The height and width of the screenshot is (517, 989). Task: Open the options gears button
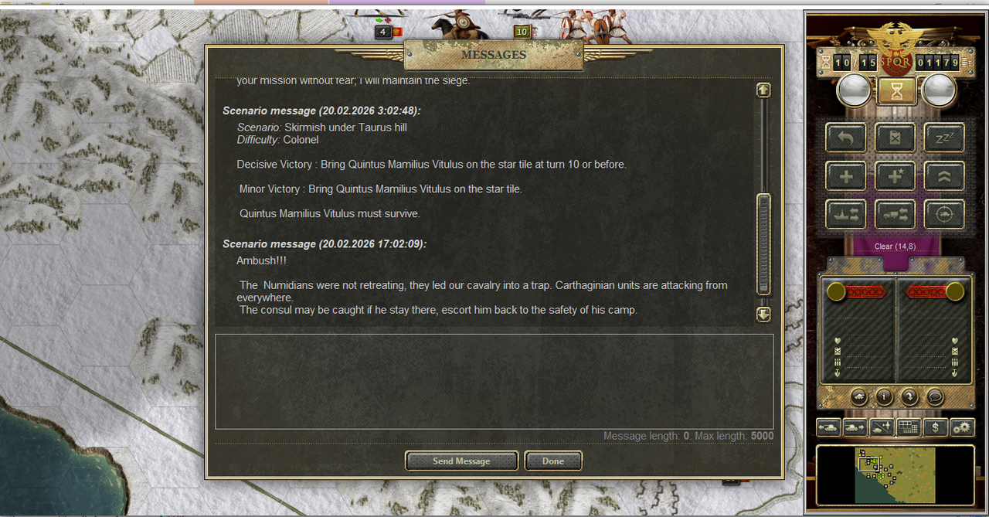point(963,427)
